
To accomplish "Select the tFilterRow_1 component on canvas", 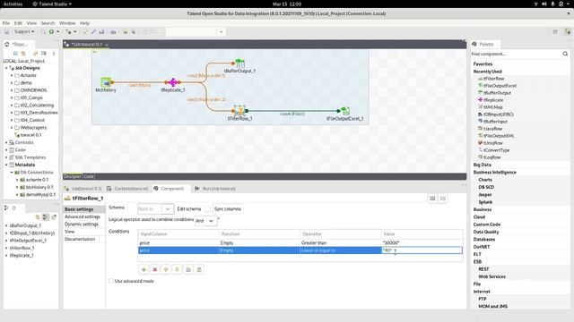I will (239, 110).
